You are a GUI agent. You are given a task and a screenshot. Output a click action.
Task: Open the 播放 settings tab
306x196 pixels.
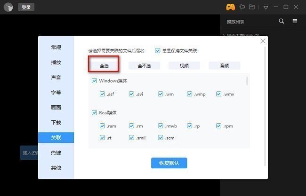pos(56,63)
